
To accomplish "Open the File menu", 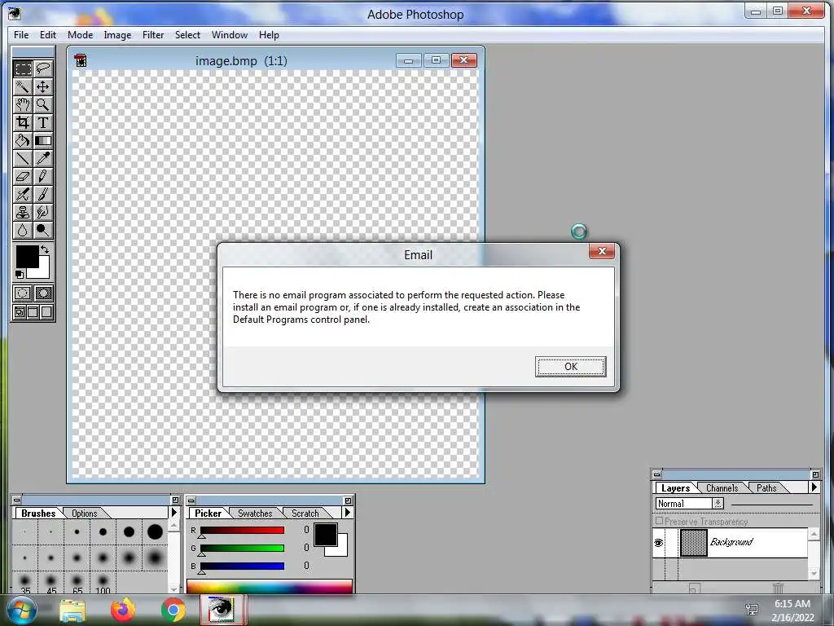I will [x=21, y=34].
